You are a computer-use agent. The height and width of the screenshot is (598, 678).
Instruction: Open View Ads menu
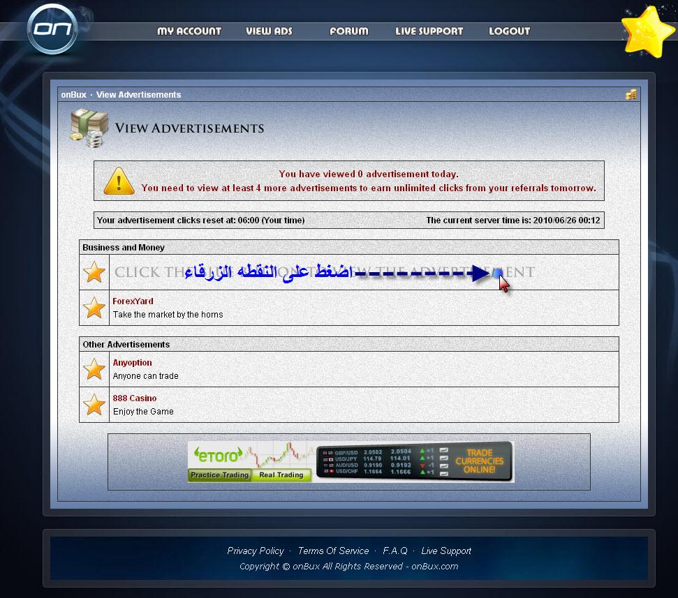point(269,31)
